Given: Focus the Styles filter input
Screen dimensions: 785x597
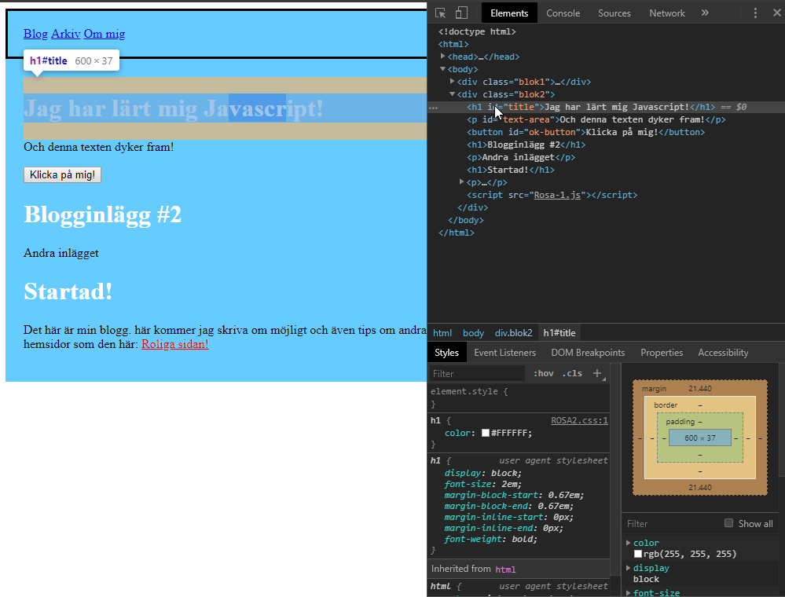Looking at the screenshot, I should pos(477,373).
